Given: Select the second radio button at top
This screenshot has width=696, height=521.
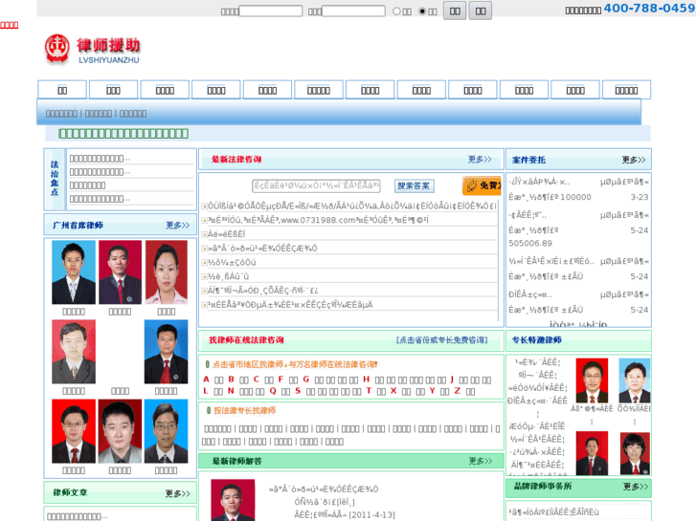Looking at the screenshot, I should point(422,11).
